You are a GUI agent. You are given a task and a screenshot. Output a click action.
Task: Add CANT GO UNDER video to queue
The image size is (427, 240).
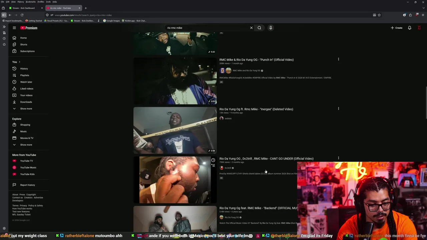(213, 165)
